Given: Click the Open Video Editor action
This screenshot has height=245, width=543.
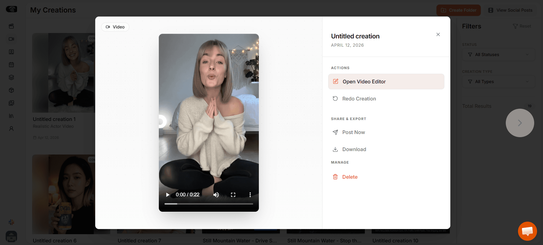Looking at the screenshot, I should [386, 82].
